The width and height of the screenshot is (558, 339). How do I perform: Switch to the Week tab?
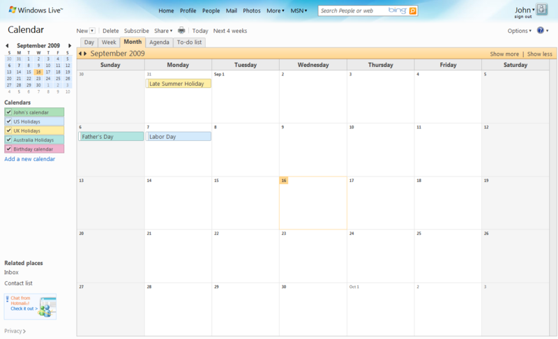pyautogui.click(x=109, y=43)
